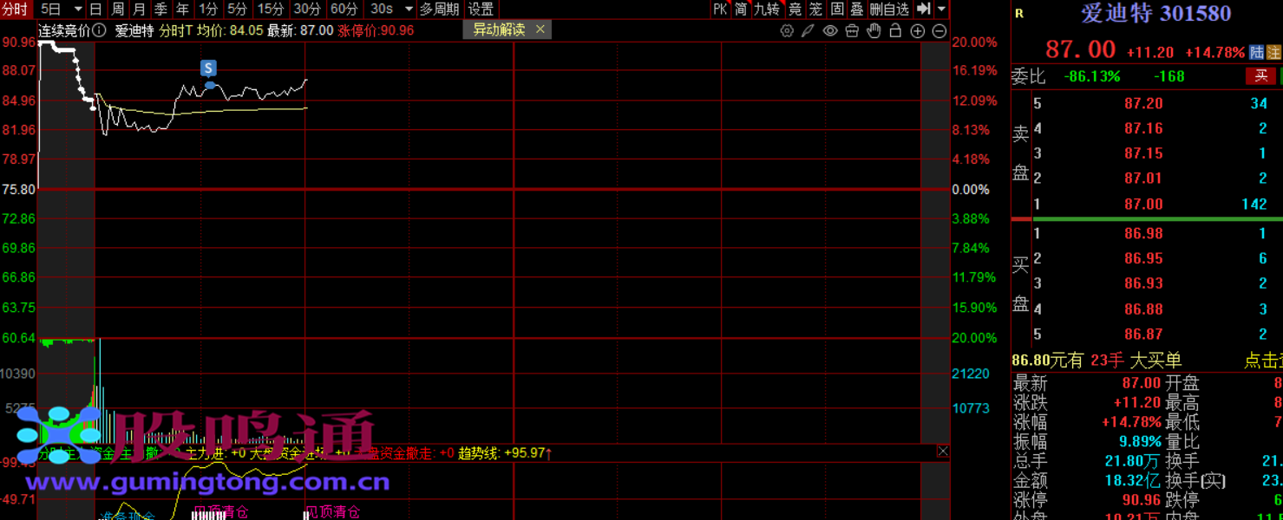Toggle 笼 cage button

816,9
